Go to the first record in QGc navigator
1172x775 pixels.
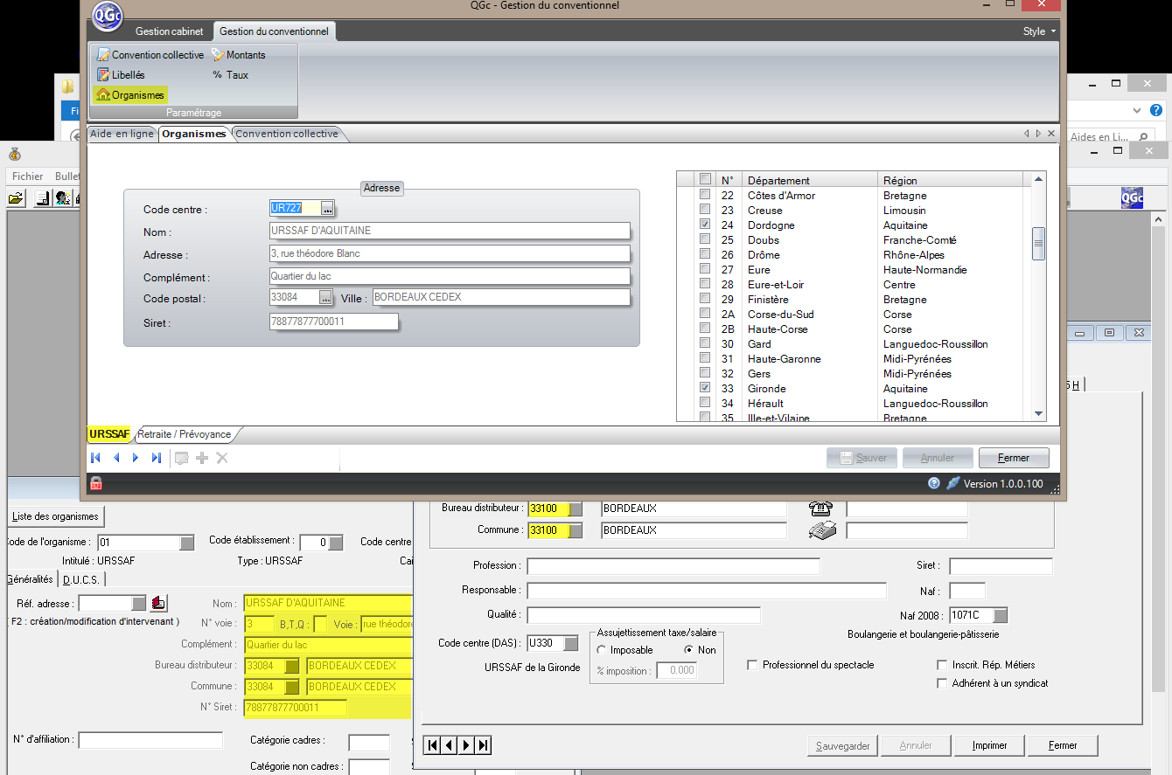(x=95, y=458)
